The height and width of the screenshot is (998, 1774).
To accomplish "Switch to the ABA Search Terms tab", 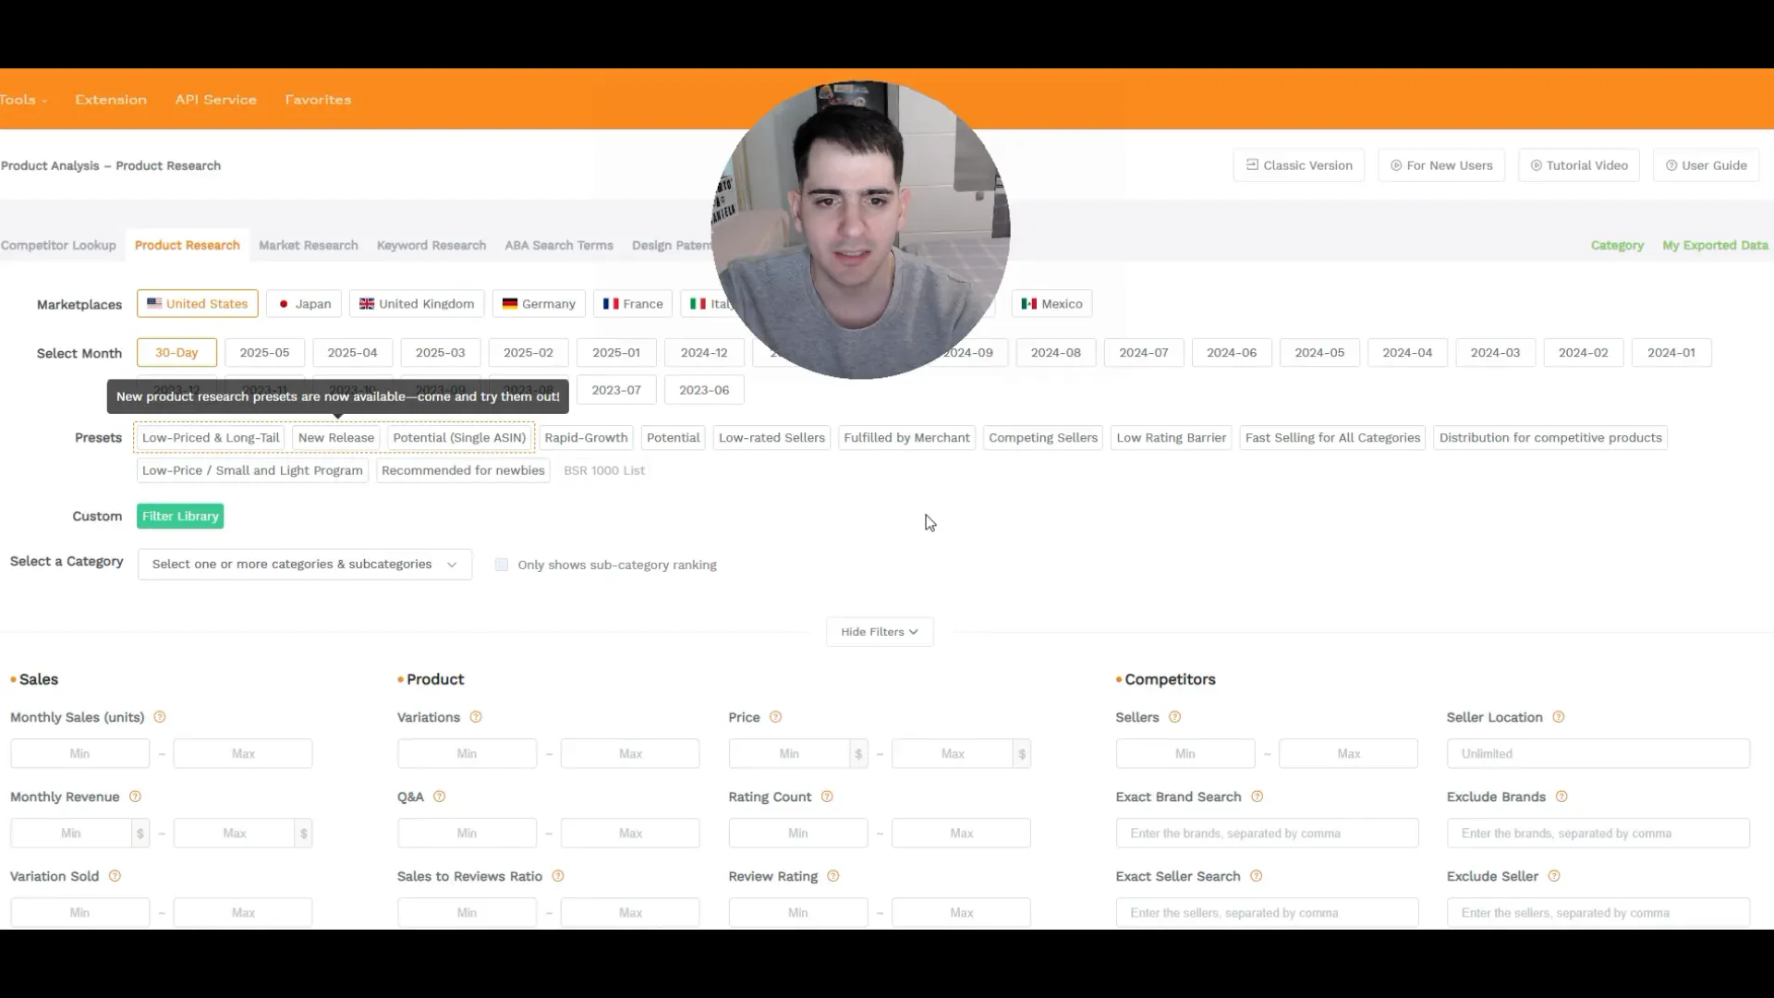I will click(x=559, y=246).
